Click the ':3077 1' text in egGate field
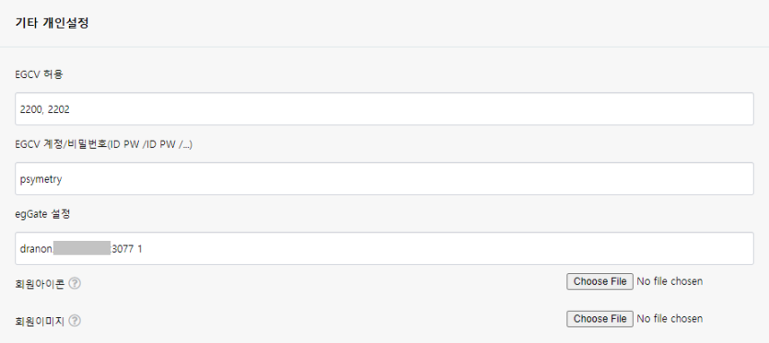Image resolution: width=769 pixels, height=343 pixels. tap(126, 249)
